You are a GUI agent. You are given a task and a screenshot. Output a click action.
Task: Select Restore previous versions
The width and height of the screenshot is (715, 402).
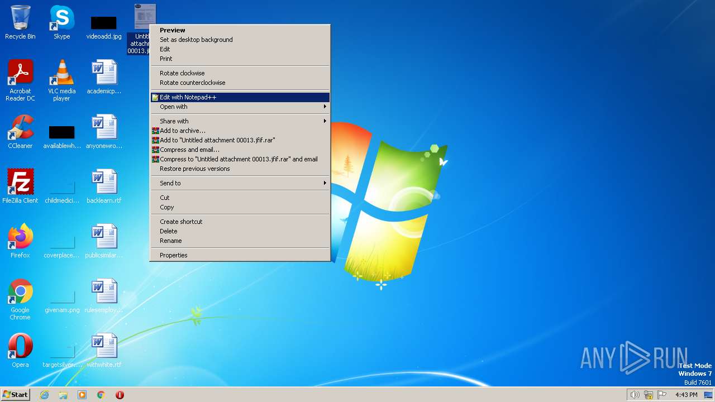[x=240, y=169]
